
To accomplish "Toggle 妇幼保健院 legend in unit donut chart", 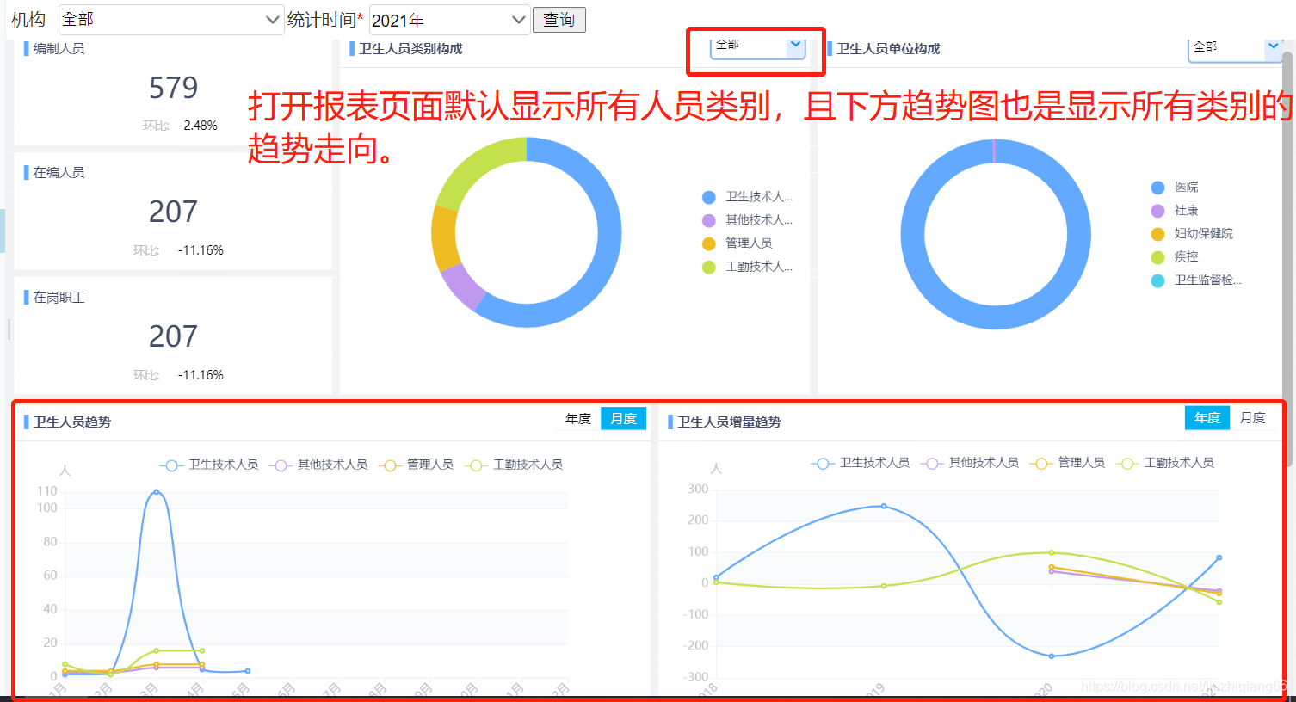I will pyautogui.click(x=1192, y=233).
